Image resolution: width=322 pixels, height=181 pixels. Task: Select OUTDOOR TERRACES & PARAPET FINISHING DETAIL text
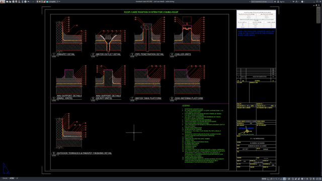pyautogui.click(x=84, y=153)
